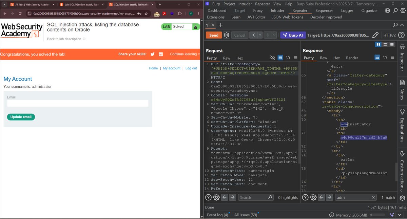Bookmark page with Chrome star icon

coord(146,14)
